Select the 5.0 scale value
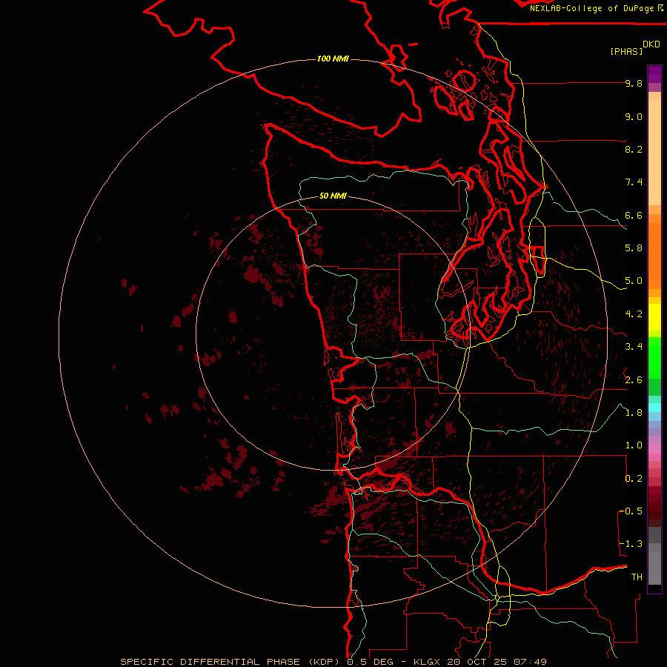The image size is (667, 667). point(634,281)
